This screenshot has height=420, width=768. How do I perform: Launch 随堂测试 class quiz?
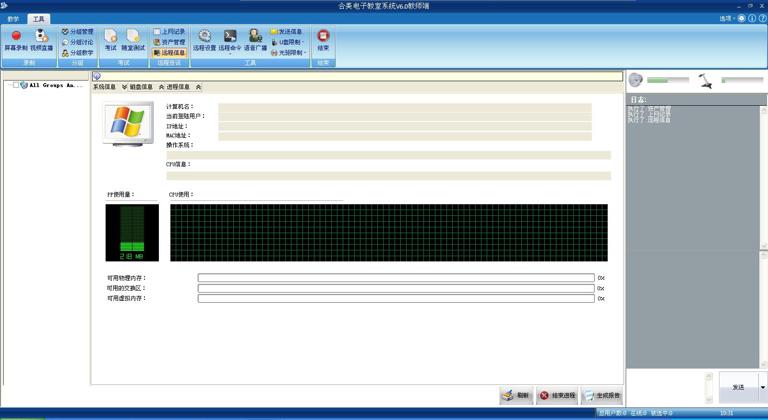[x=133, y=40]
